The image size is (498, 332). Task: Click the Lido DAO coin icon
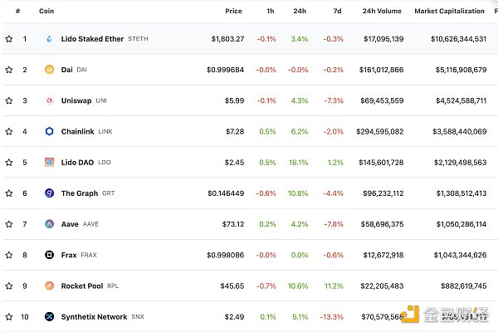(x=49, y=162)
